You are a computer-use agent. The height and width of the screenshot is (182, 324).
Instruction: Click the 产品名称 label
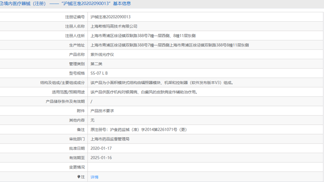tap(77, 55)
